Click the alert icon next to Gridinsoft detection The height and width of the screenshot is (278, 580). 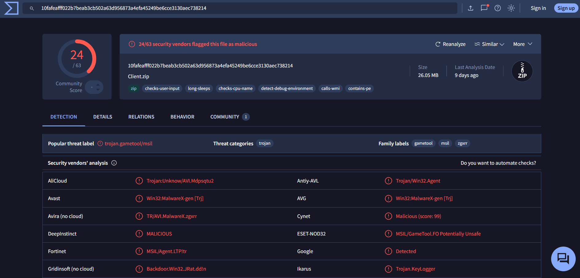pyautogui.click(x=139, y=269)
